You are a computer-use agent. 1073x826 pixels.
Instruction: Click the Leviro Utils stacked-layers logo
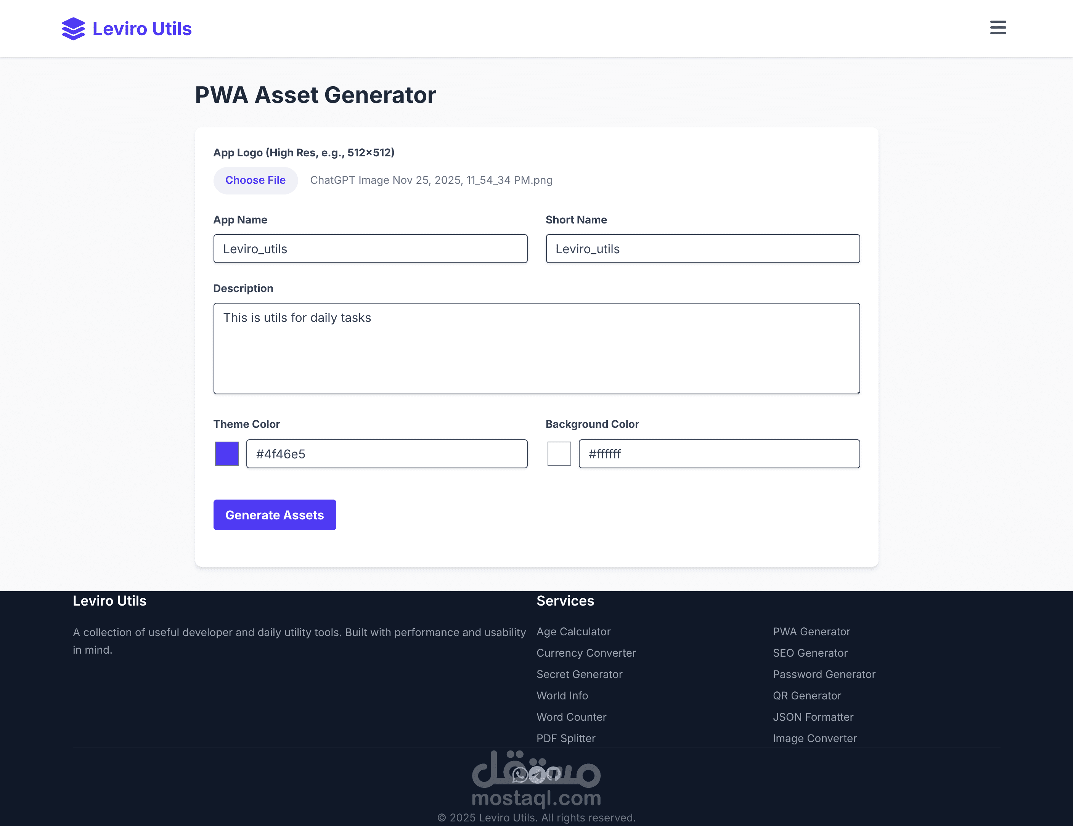click(74, 29)
